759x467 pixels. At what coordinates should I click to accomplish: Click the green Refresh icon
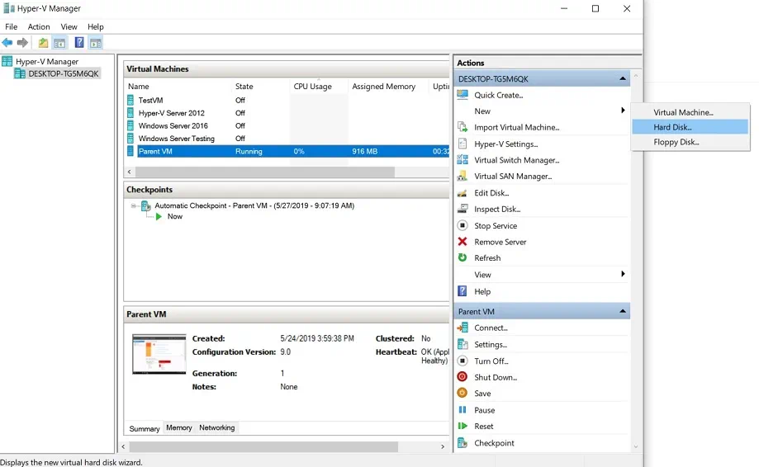(463, 258)
